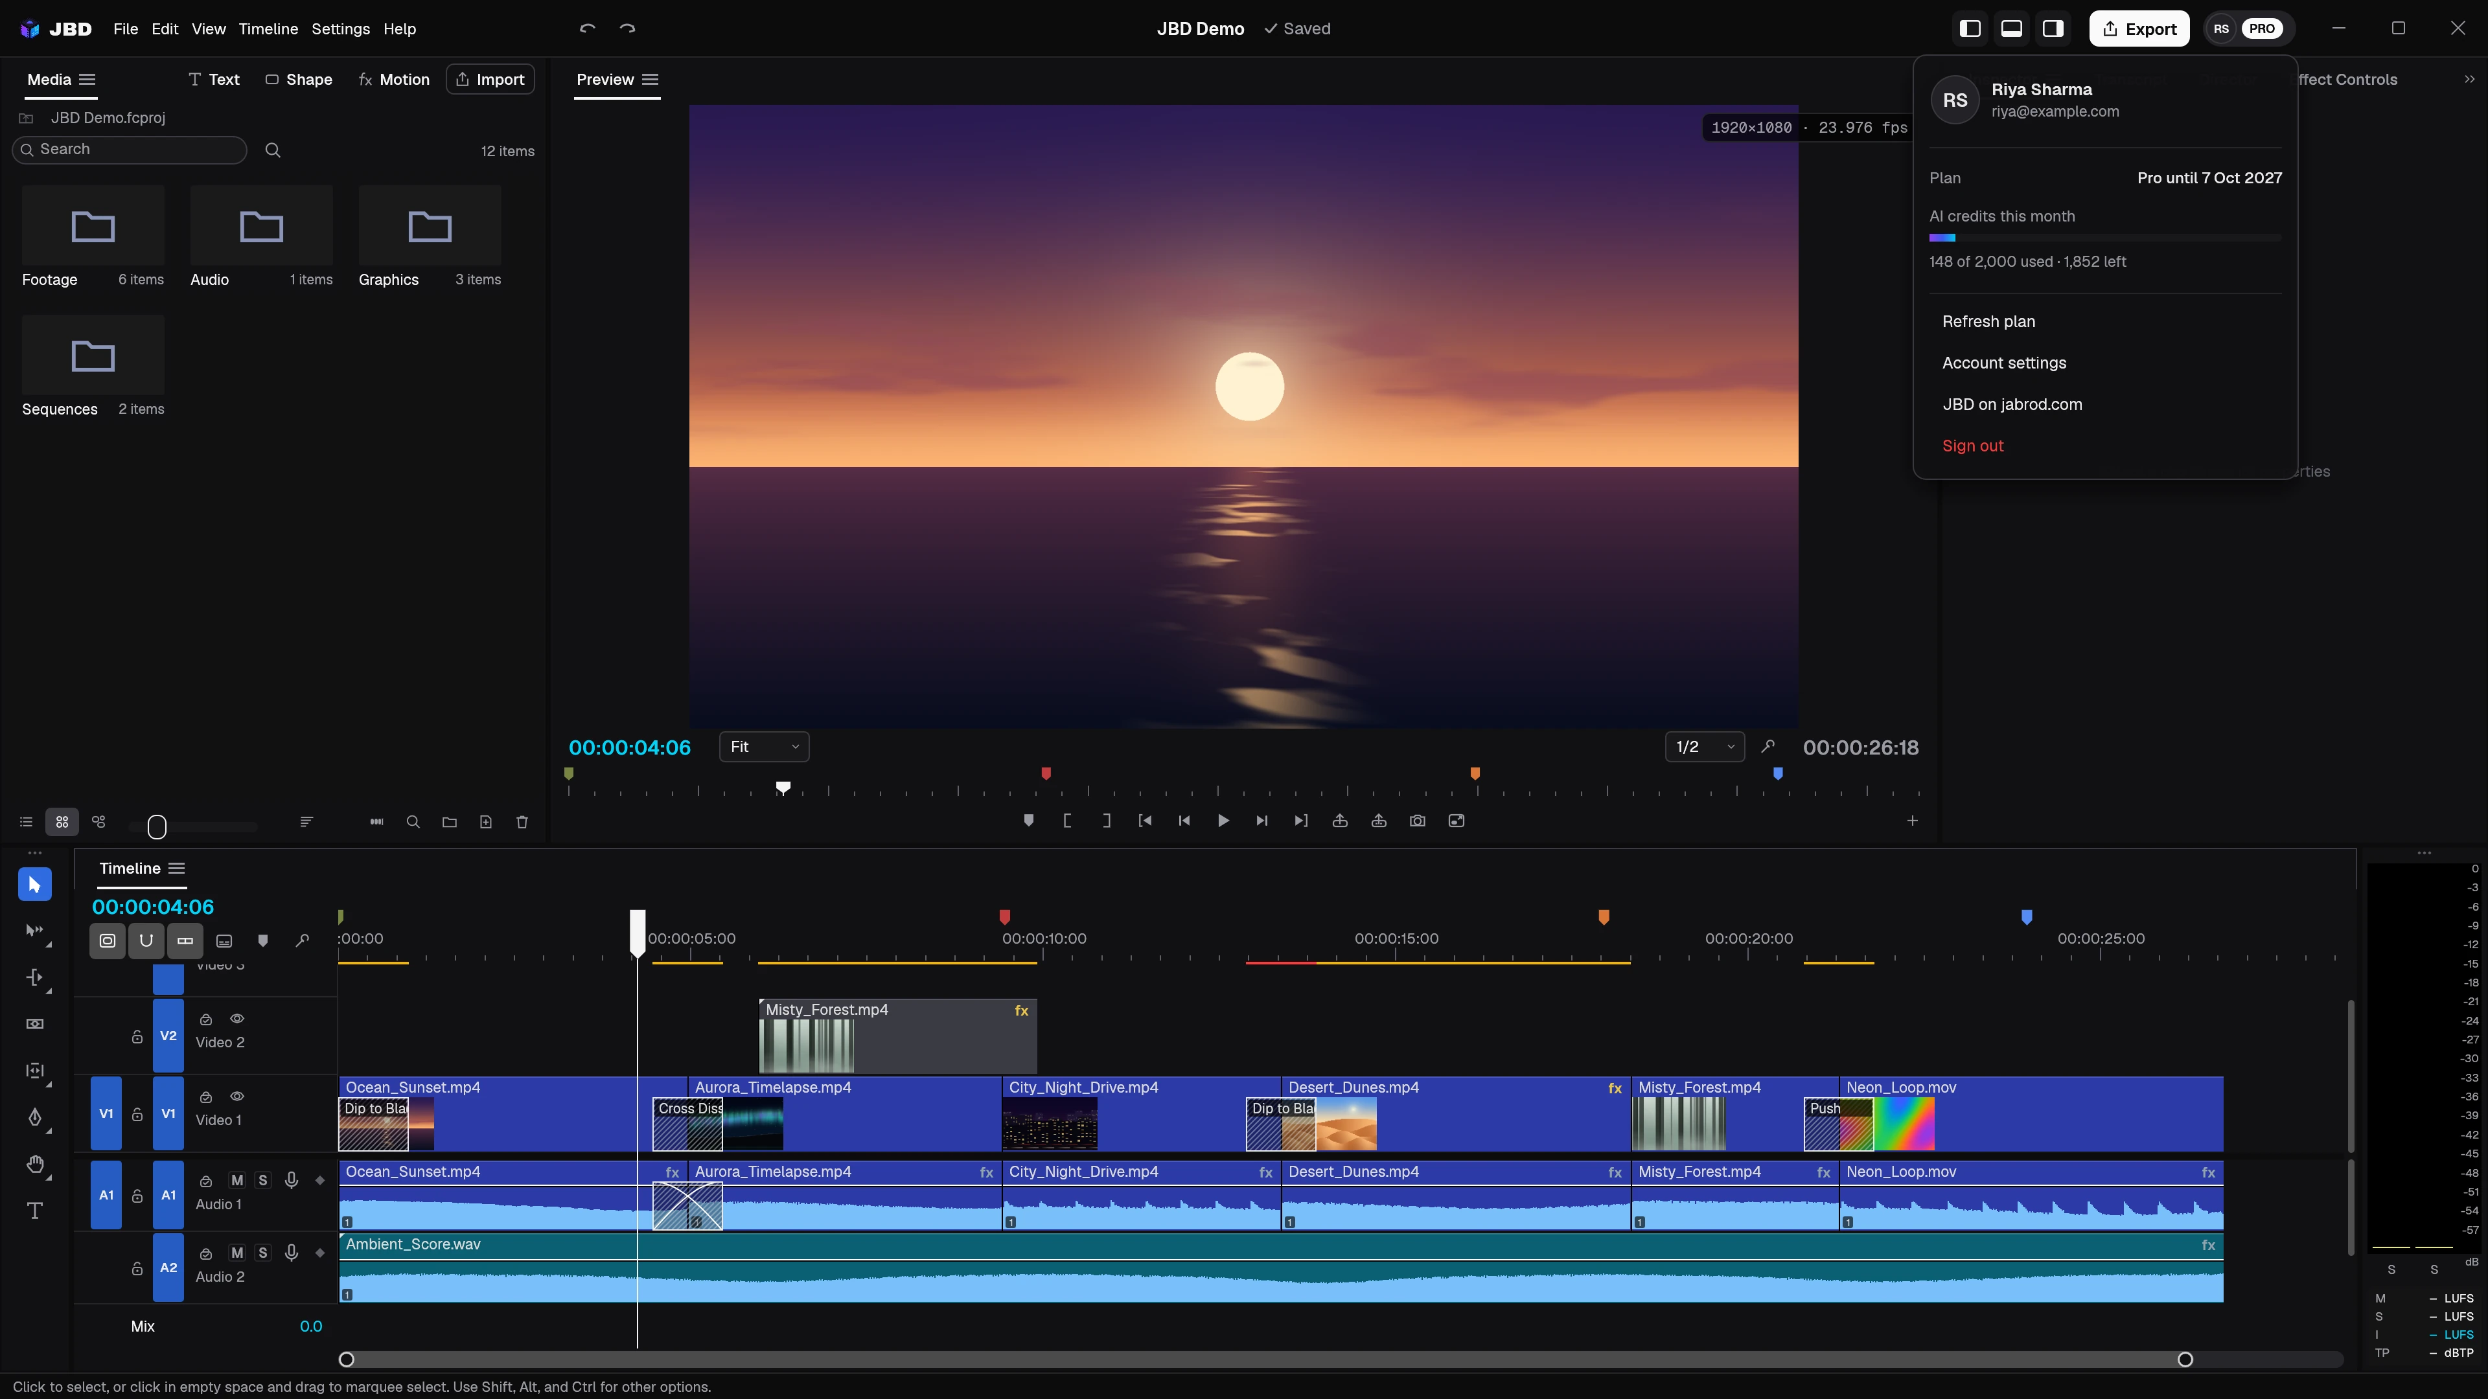Image resolution: width=2488 pixels, height=1399 pixels.
Task: Toggle the left panel layout button
Action: pos(1970,29)
